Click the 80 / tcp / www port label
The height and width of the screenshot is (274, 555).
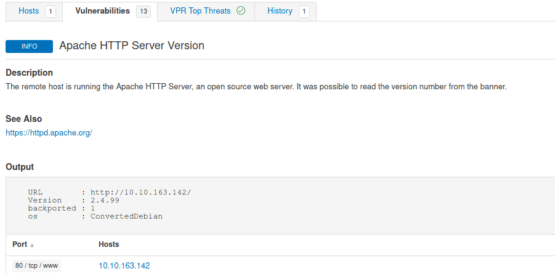click(36, 265)
